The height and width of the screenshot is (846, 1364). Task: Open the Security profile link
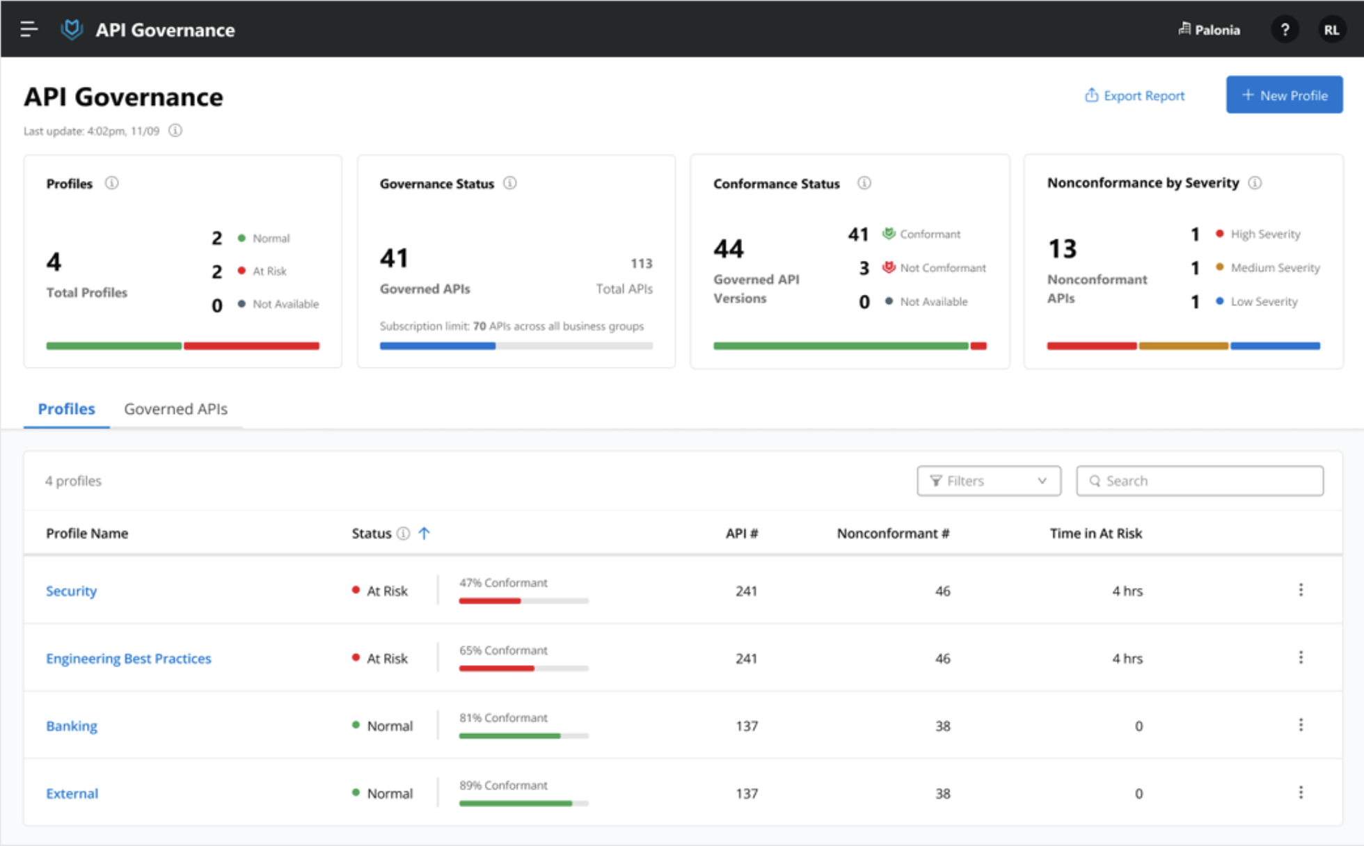pos(71,591)
